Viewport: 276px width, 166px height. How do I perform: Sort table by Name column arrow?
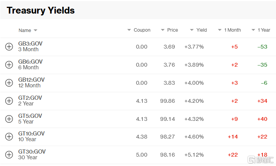pos(35,30)
